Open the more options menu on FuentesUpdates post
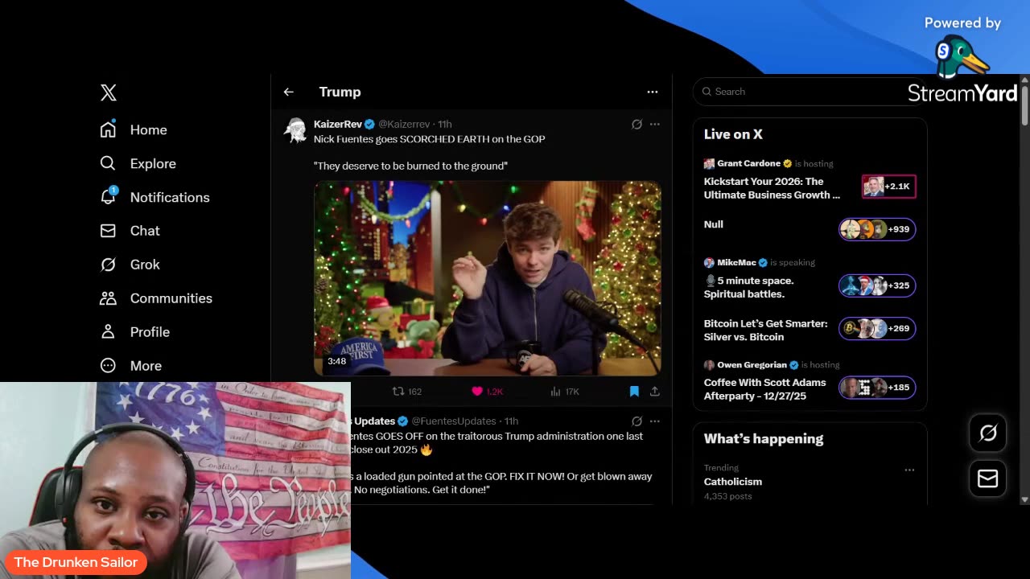 (x=655, y=421)
